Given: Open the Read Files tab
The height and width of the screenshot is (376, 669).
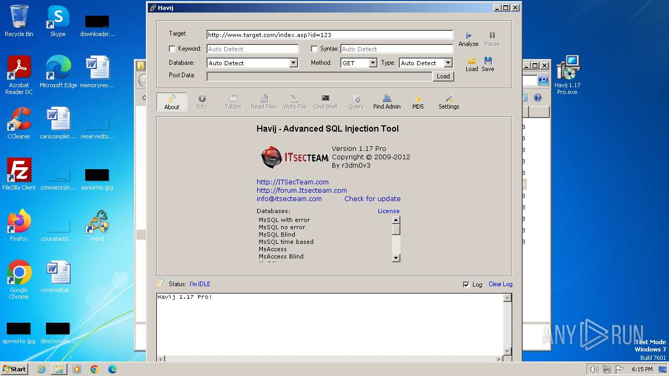Looking at the screenshot, I should (263, 102).
